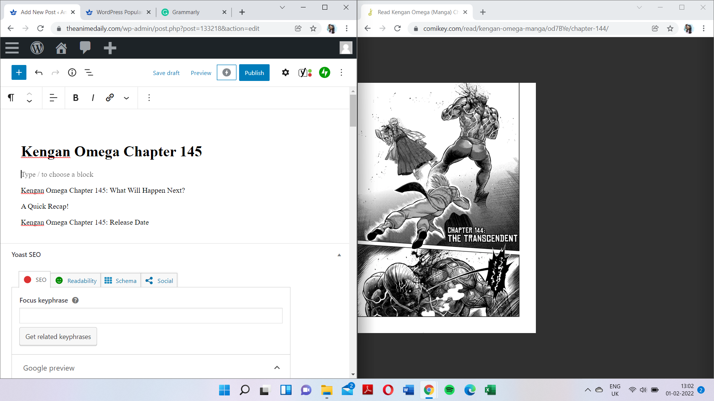Toggle italic formatting
This screenshot has width=714, height=401.
pos(93,98)
